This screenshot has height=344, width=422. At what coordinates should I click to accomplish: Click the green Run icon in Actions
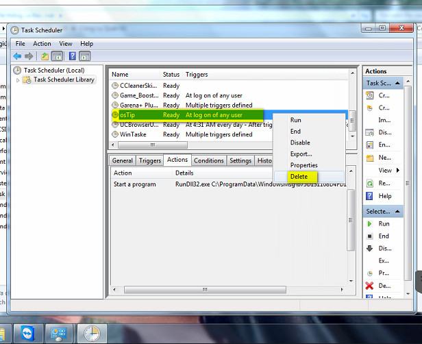(x=369, y=223)
